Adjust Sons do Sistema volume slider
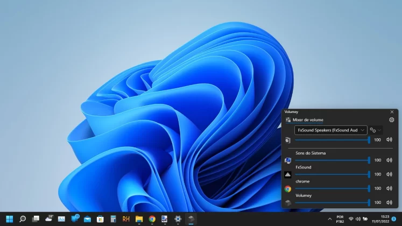402x226 pixels. [x=333, y=160]
